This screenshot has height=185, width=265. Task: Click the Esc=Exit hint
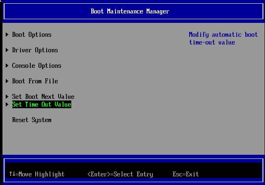[186, 174]
